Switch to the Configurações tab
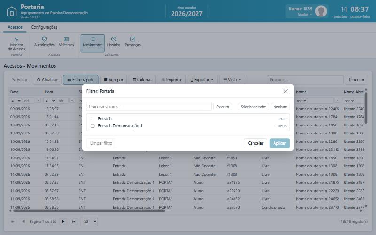Image resolution: width=376 pixels, height=235 pixels. coord(44,27)
